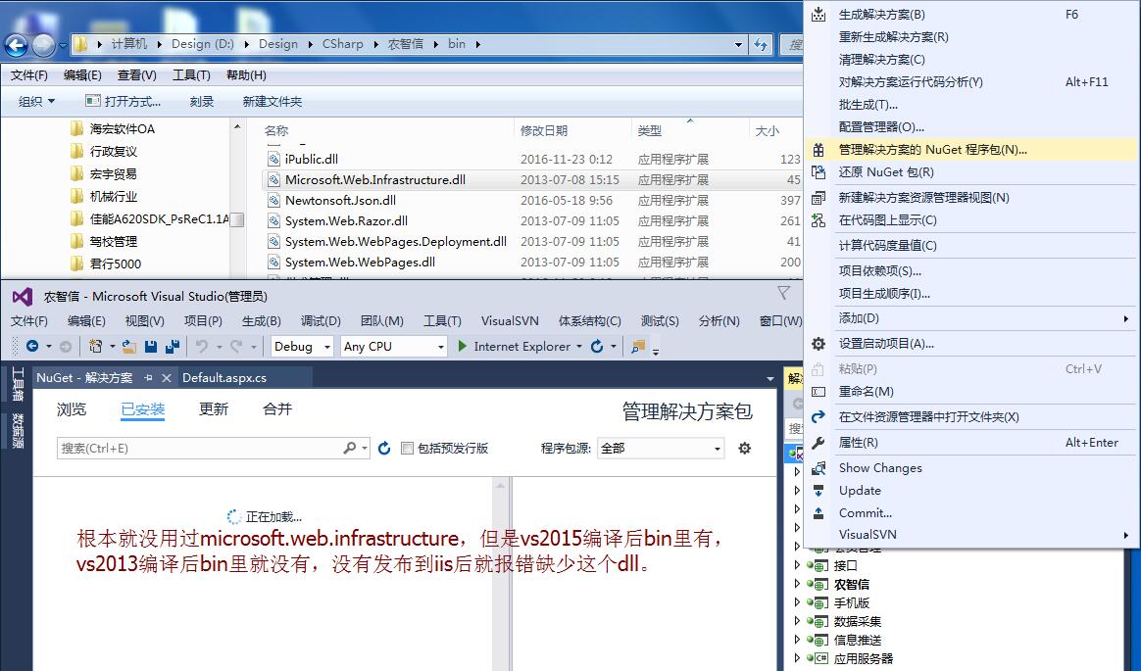Switch to NuGet 浏览 tab

[72, 409]
